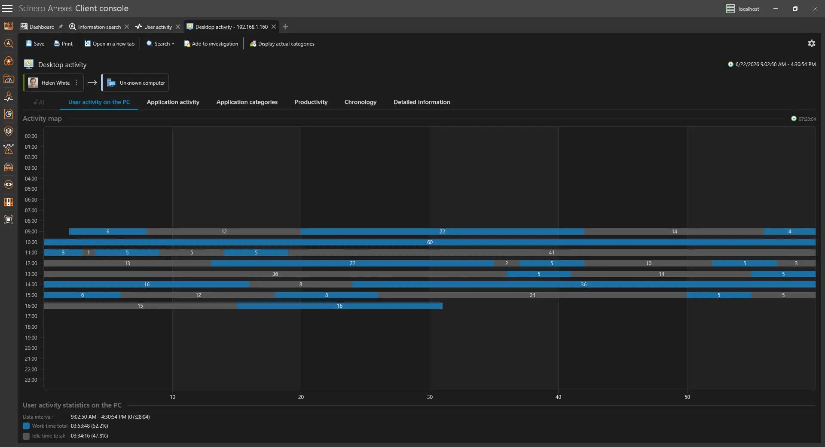Open the Chronology subtab
Image resolution: width=825 pixels, height=447 pixels.
click(361, 102)
